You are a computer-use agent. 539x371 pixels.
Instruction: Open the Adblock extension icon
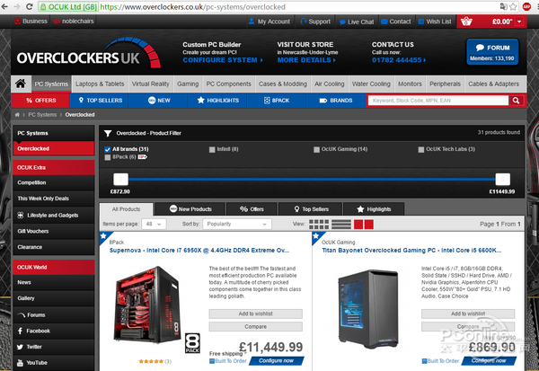coord(526,6)
